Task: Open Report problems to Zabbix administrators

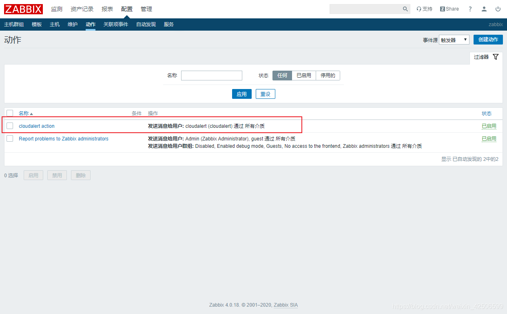Action: 64,139
